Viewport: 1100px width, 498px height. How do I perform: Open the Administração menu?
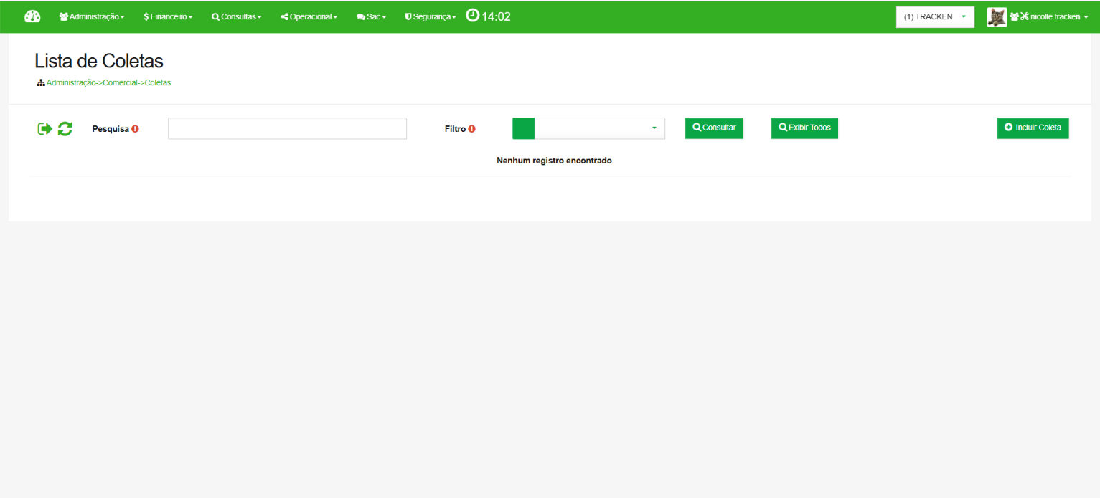[x=92, y=16]
